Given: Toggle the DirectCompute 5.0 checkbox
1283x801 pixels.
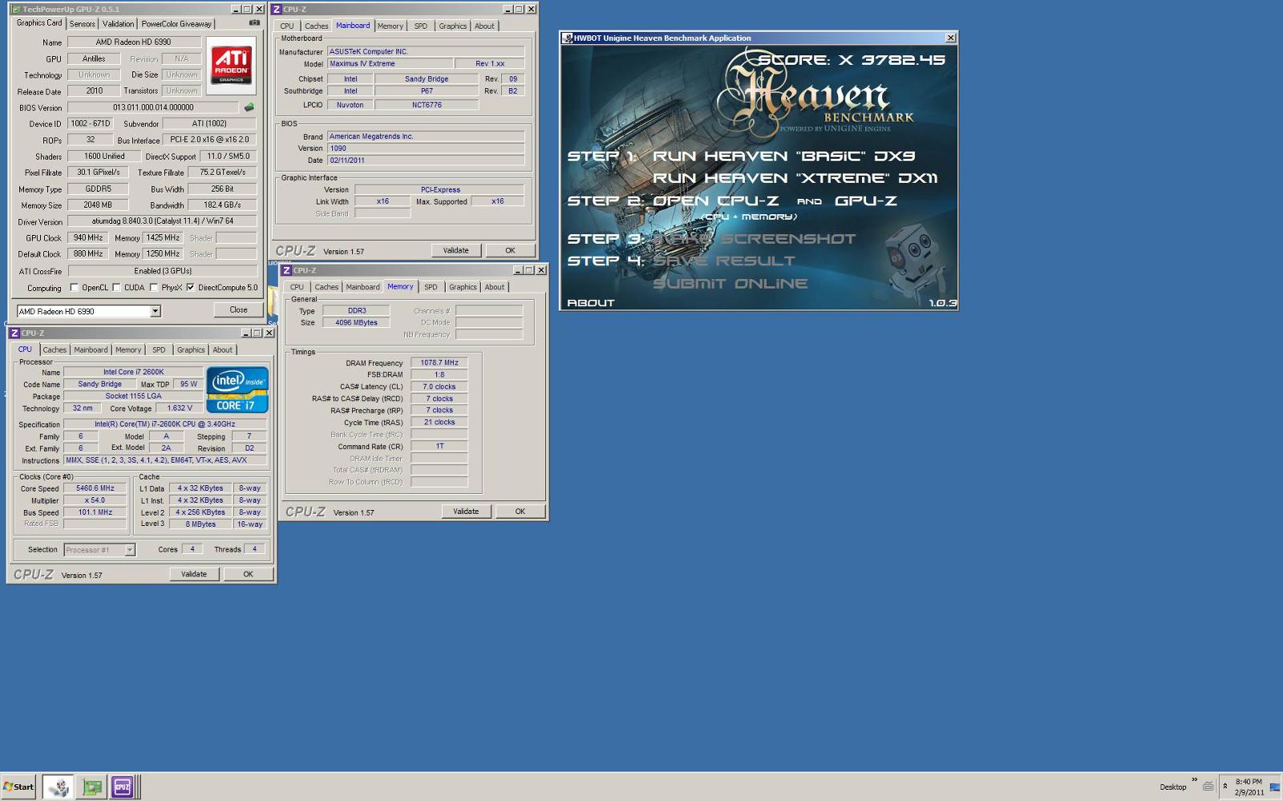Looking at the screenshot, I should 190,287.
